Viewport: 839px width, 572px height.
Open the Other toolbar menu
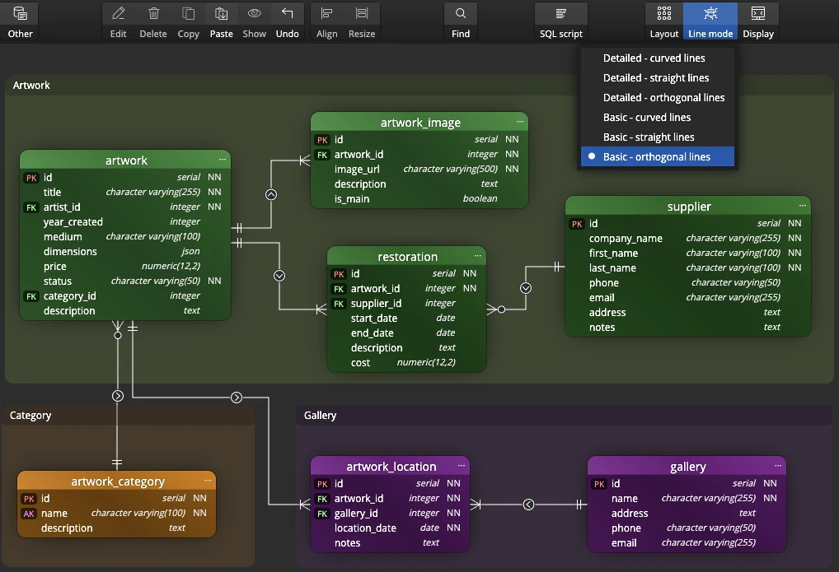pos(21,21)
